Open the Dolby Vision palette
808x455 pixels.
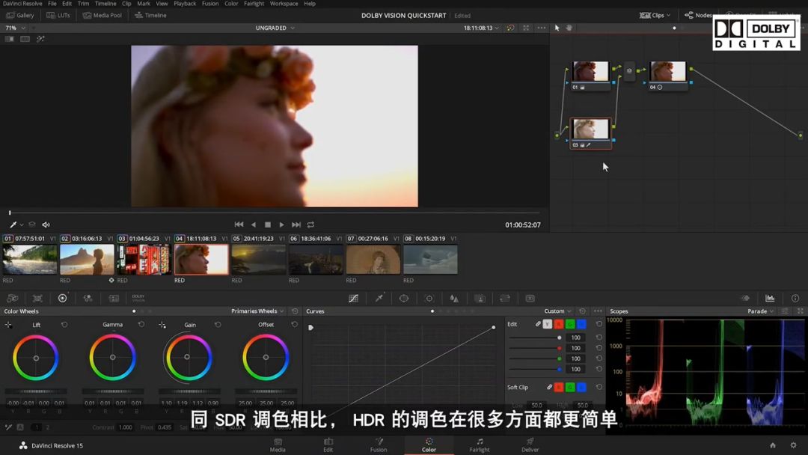tap(138, 298)
